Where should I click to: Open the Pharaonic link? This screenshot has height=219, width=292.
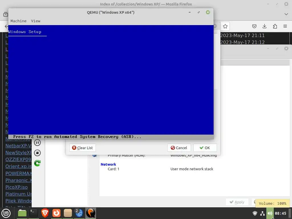(x=18, y=180)
